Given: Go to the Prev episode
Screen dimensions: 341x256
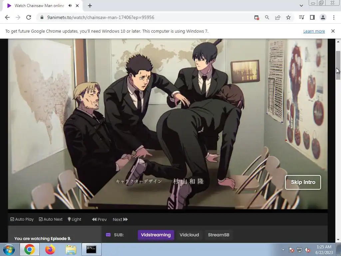Looking at the screenshot, I should pos(99,219).
